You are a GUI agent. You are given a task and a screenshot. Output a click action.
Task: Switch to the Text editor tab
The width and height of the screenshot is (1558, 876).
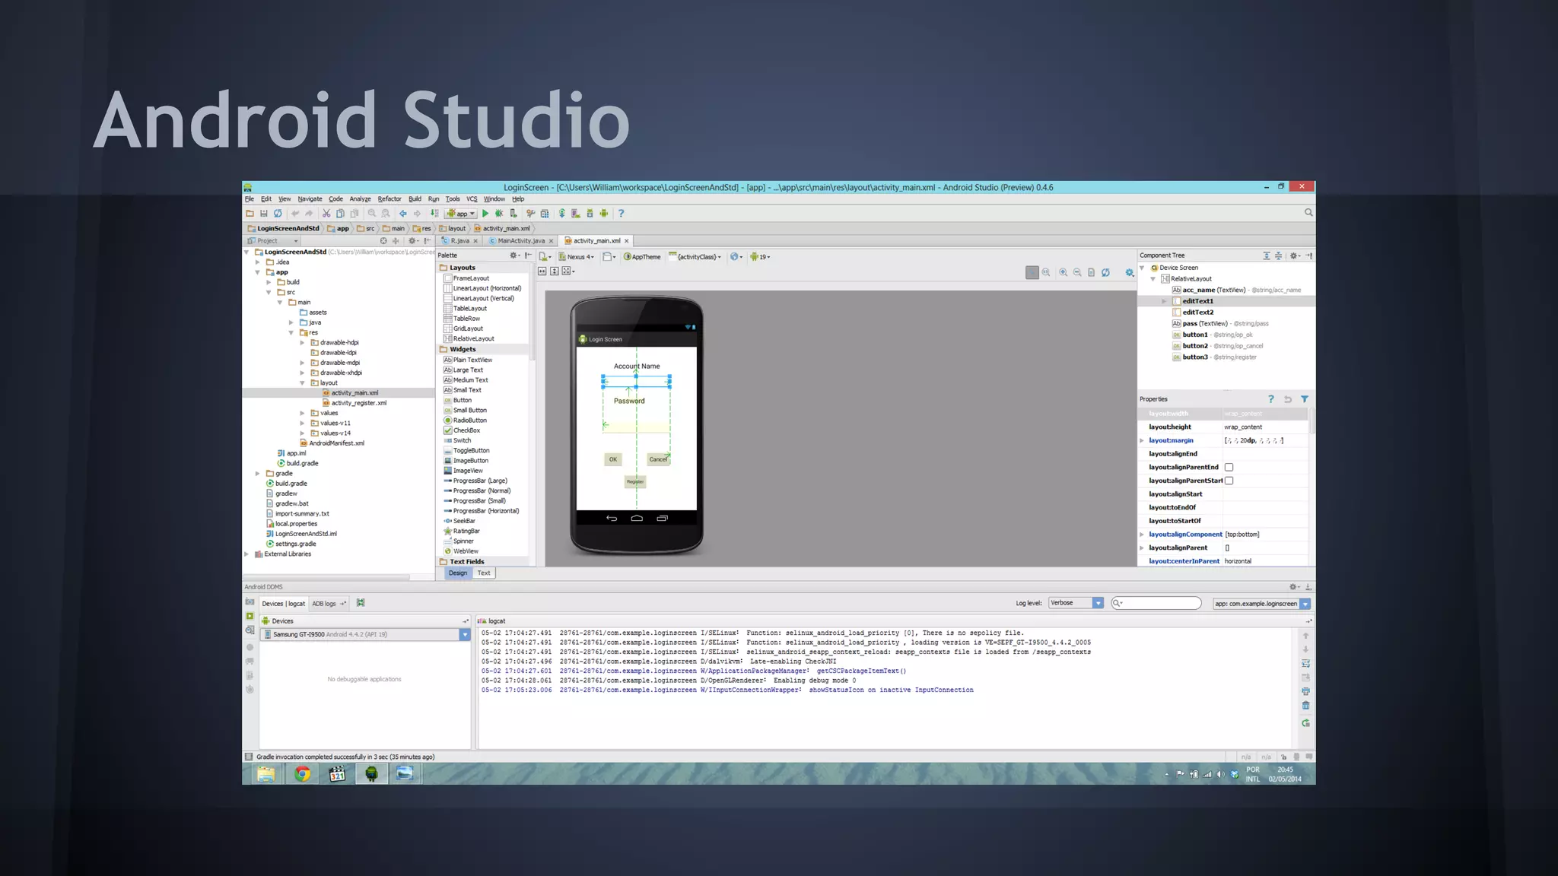tap(484, 573)
